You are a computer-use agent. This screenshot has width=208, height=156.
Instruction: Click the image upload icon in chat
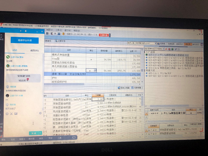(x=16, y=114)
